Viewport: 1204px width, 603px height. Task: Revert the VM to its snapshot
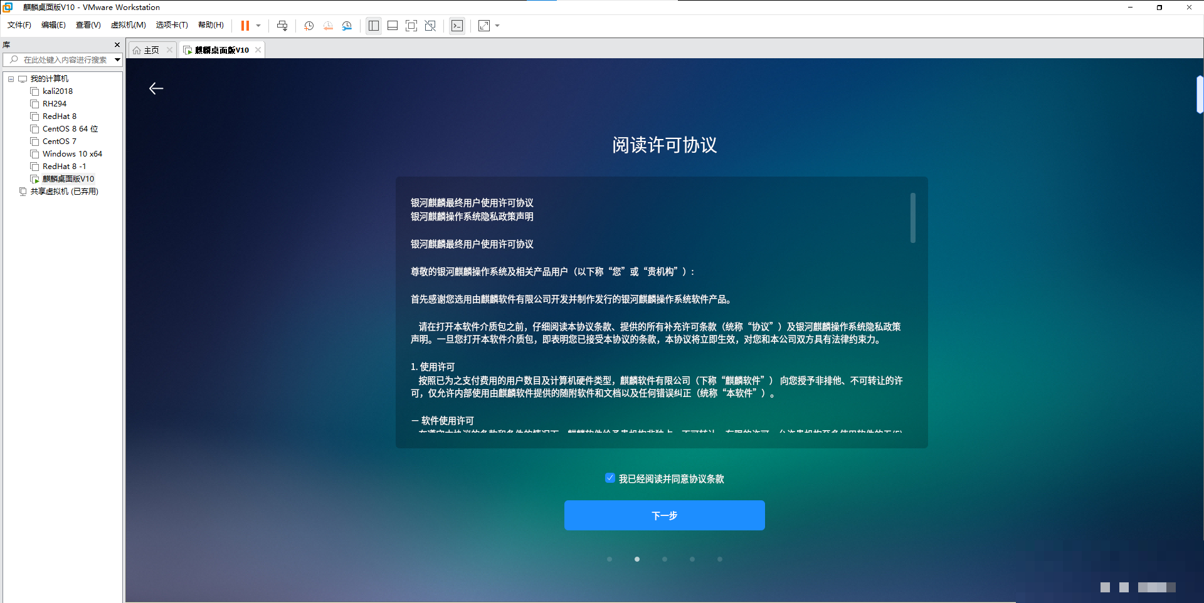pyautogui.click(x=328, y=26)
